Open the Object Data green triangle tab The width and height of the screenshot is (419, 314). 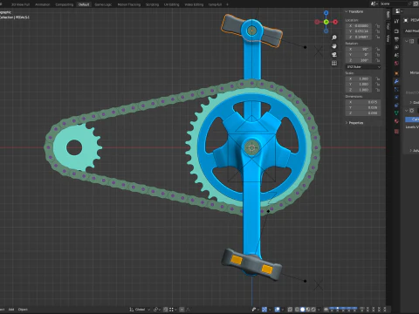tap(396, 113)
